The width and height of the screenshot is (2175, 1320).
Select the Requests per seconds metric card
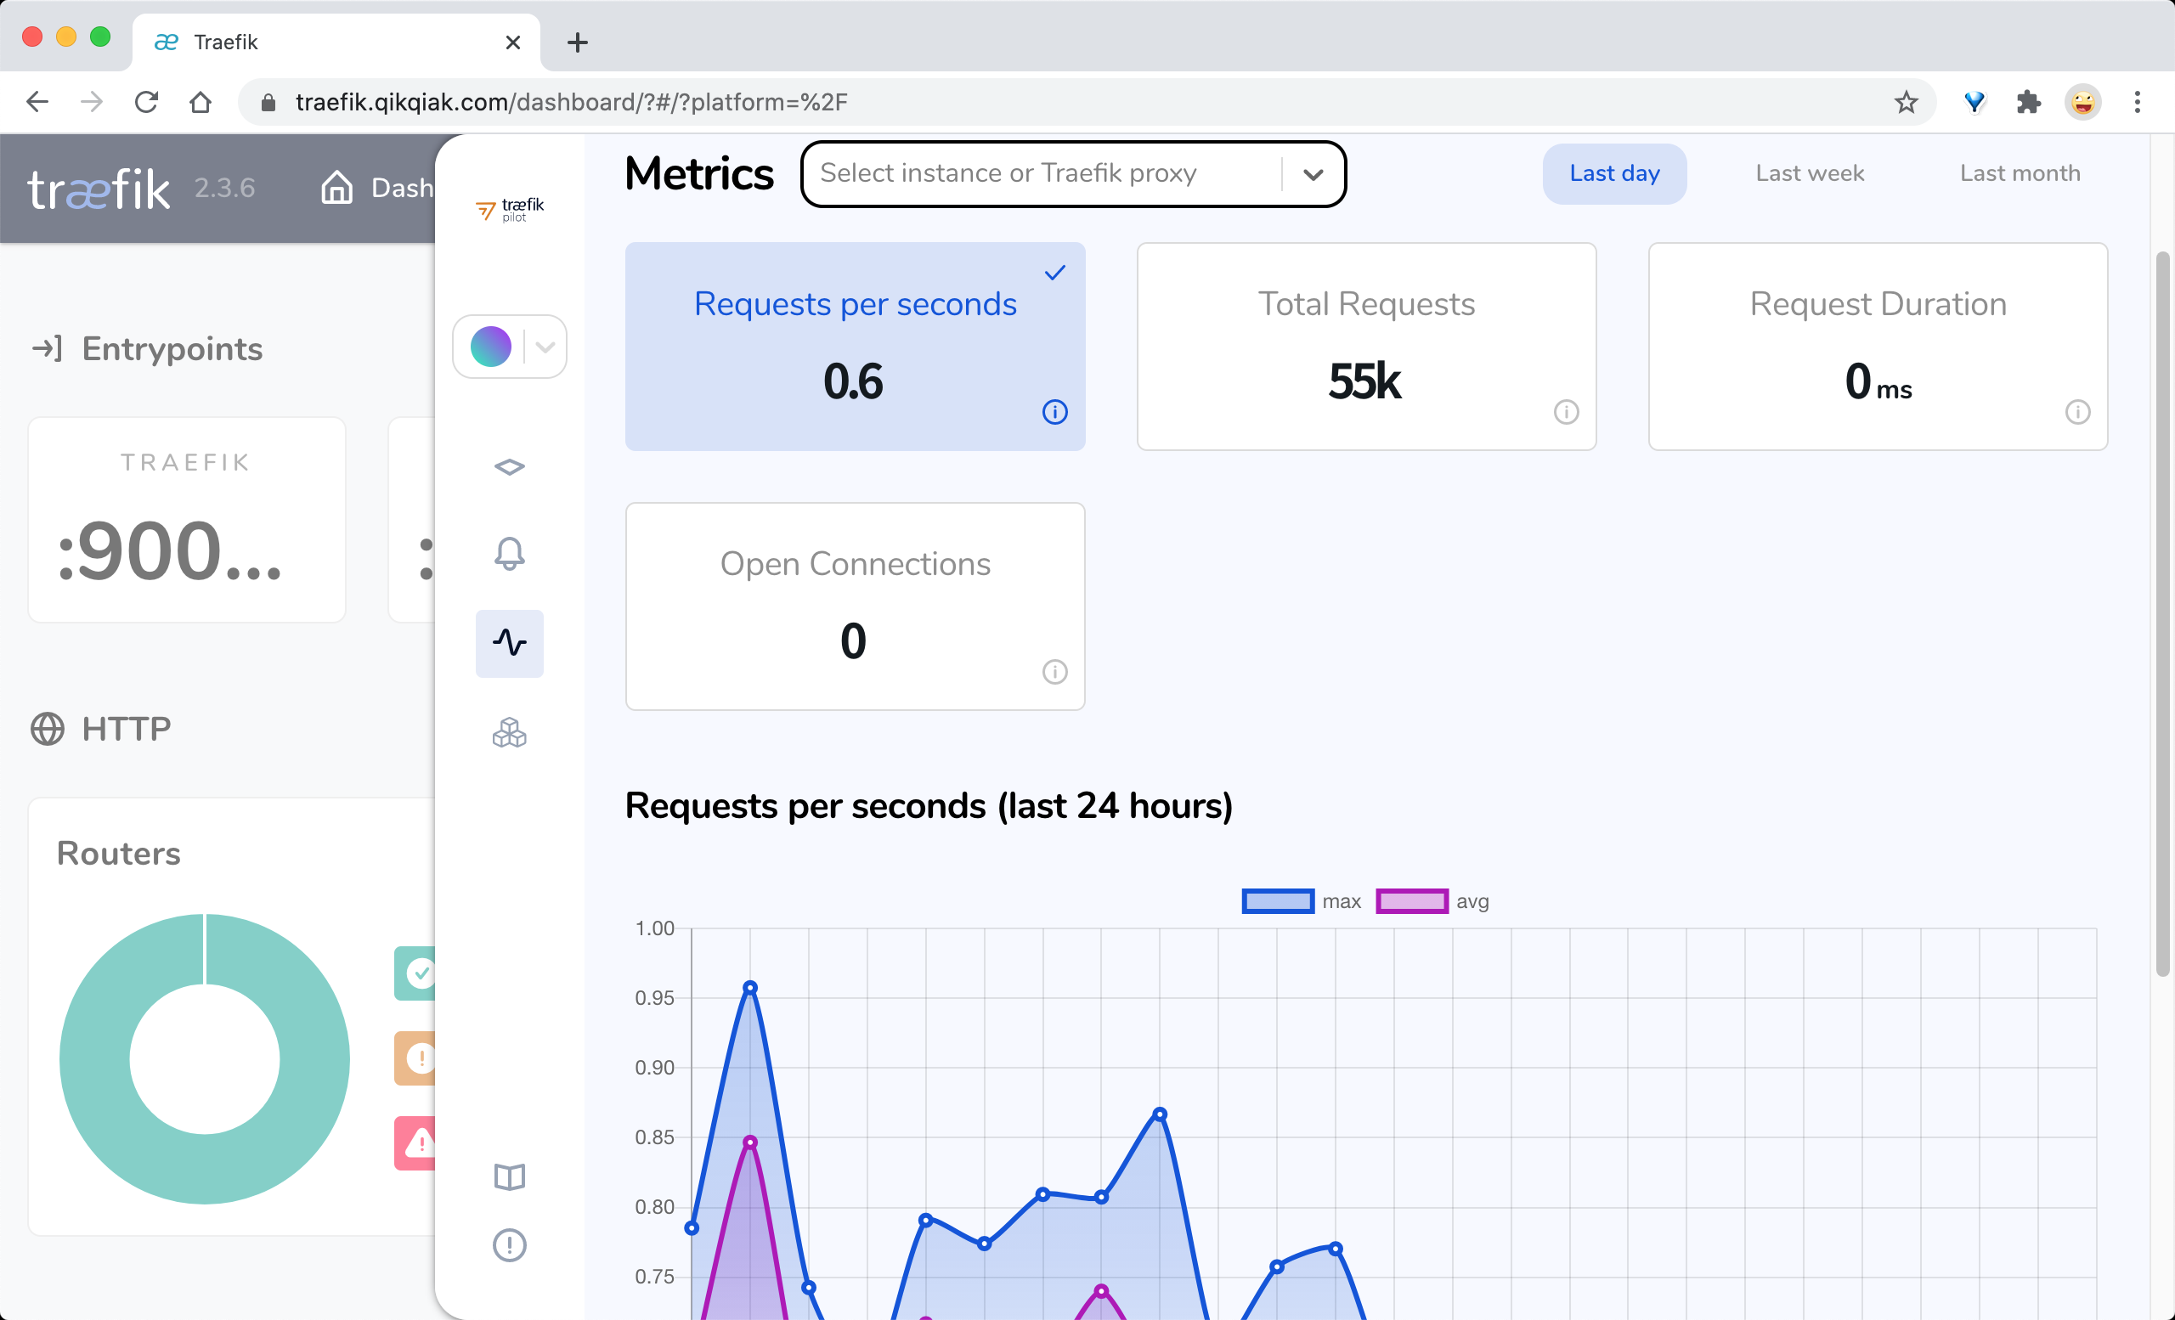pyautogui.click(x=855, y=347)
